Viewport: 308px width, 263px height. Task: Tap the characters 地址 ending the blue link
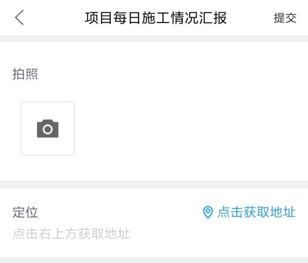click(283, 212)
